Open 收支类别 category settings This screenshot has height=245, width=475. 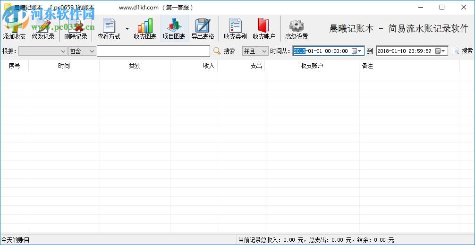click(x=236, y=29)
